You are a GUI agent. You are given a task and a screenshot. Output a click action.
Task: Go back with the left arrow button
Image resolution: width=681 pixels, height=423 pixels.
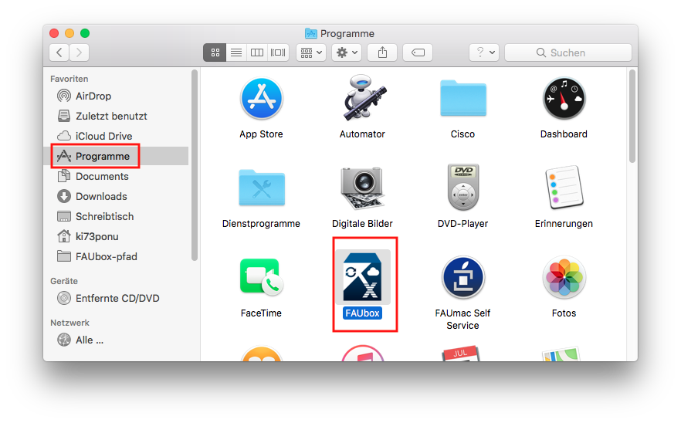(59, 52)
